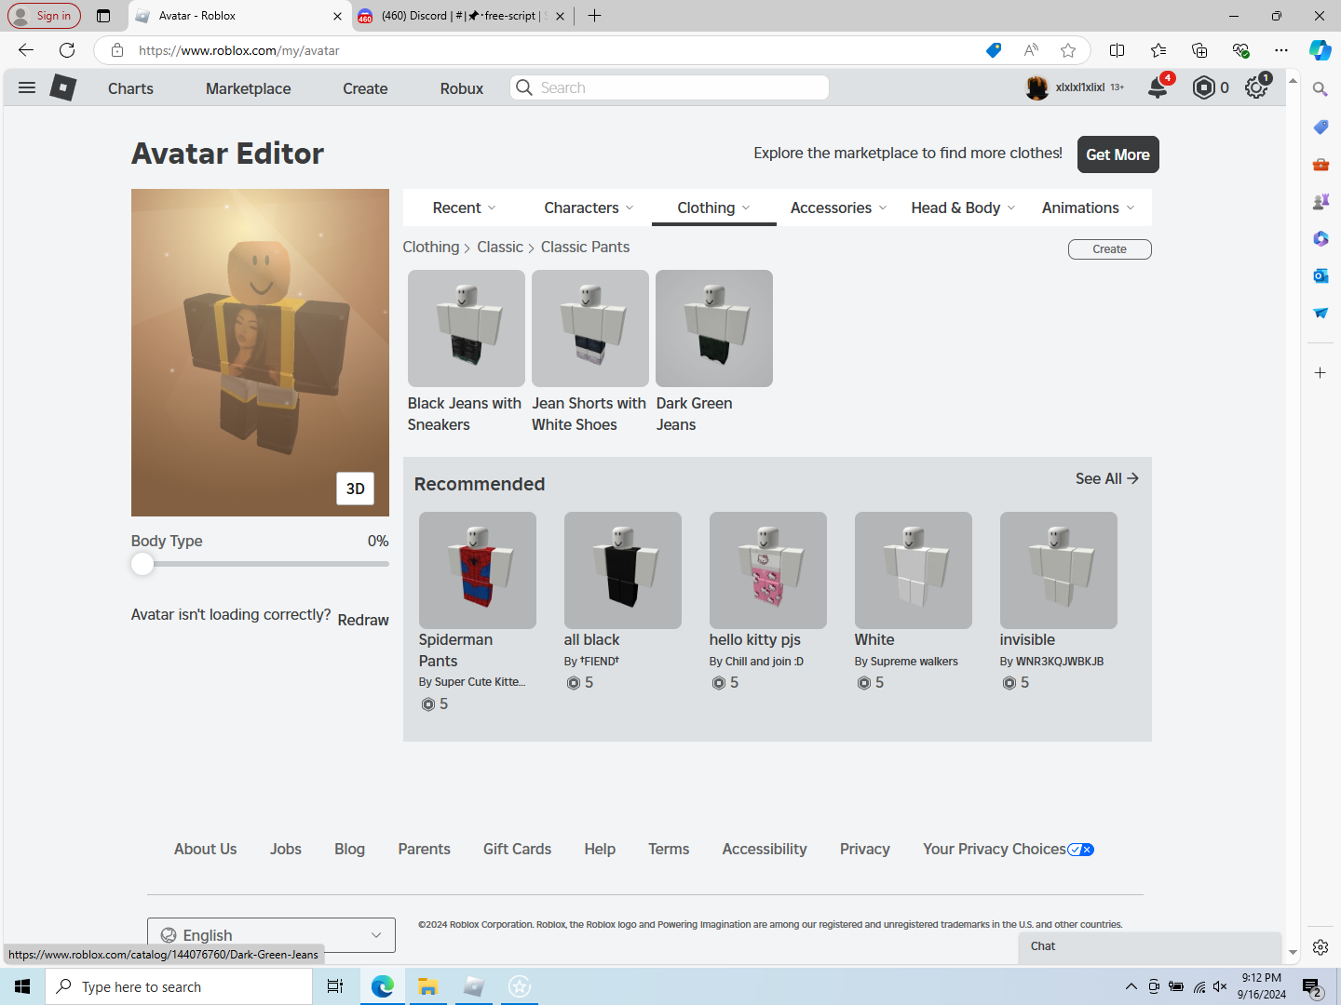
Task: Open the Robux nav item
Action: [x=462, y=88]
